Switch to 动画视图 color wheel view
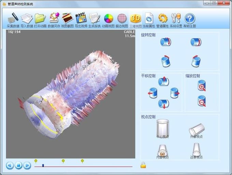This screenshot has width=232, height=175. click(108, 18)
